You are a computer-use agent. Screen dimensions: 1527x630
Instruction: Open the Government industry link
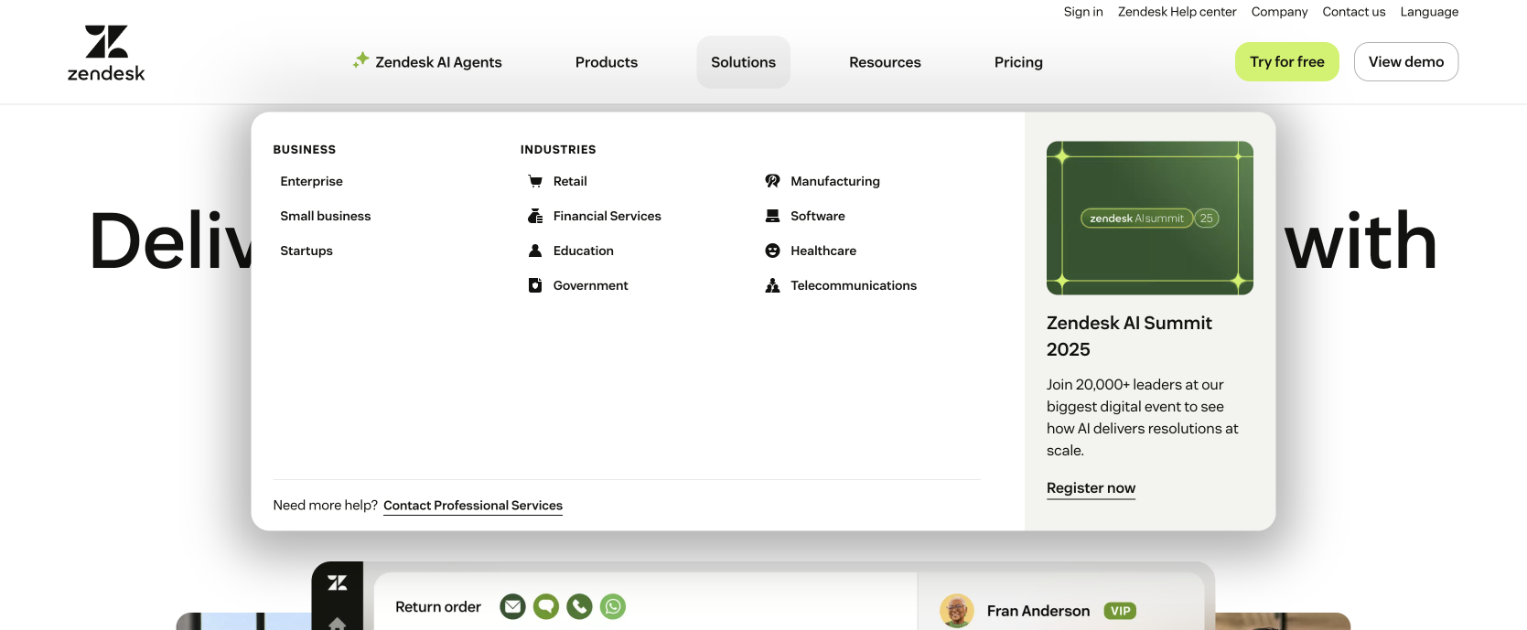[591, 285]
